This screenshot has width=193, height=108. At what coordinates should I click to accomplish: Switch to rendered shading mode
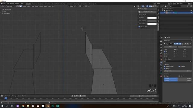coord(156,6)
